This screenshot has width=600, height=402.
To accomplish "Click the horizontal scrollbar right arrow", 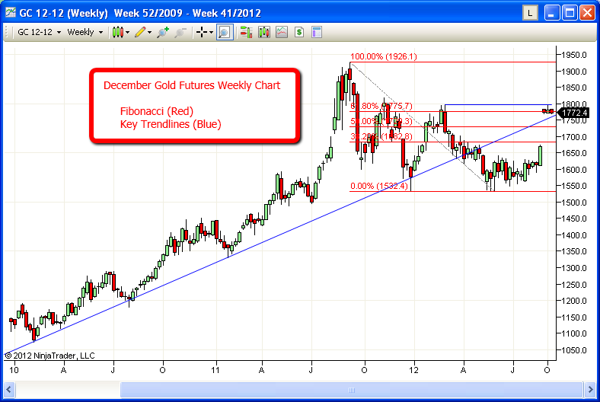I will coord(590,389).
